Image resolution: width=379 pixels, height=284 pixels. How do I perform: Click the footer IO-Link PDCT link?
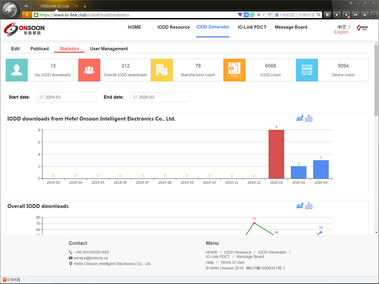218,257
